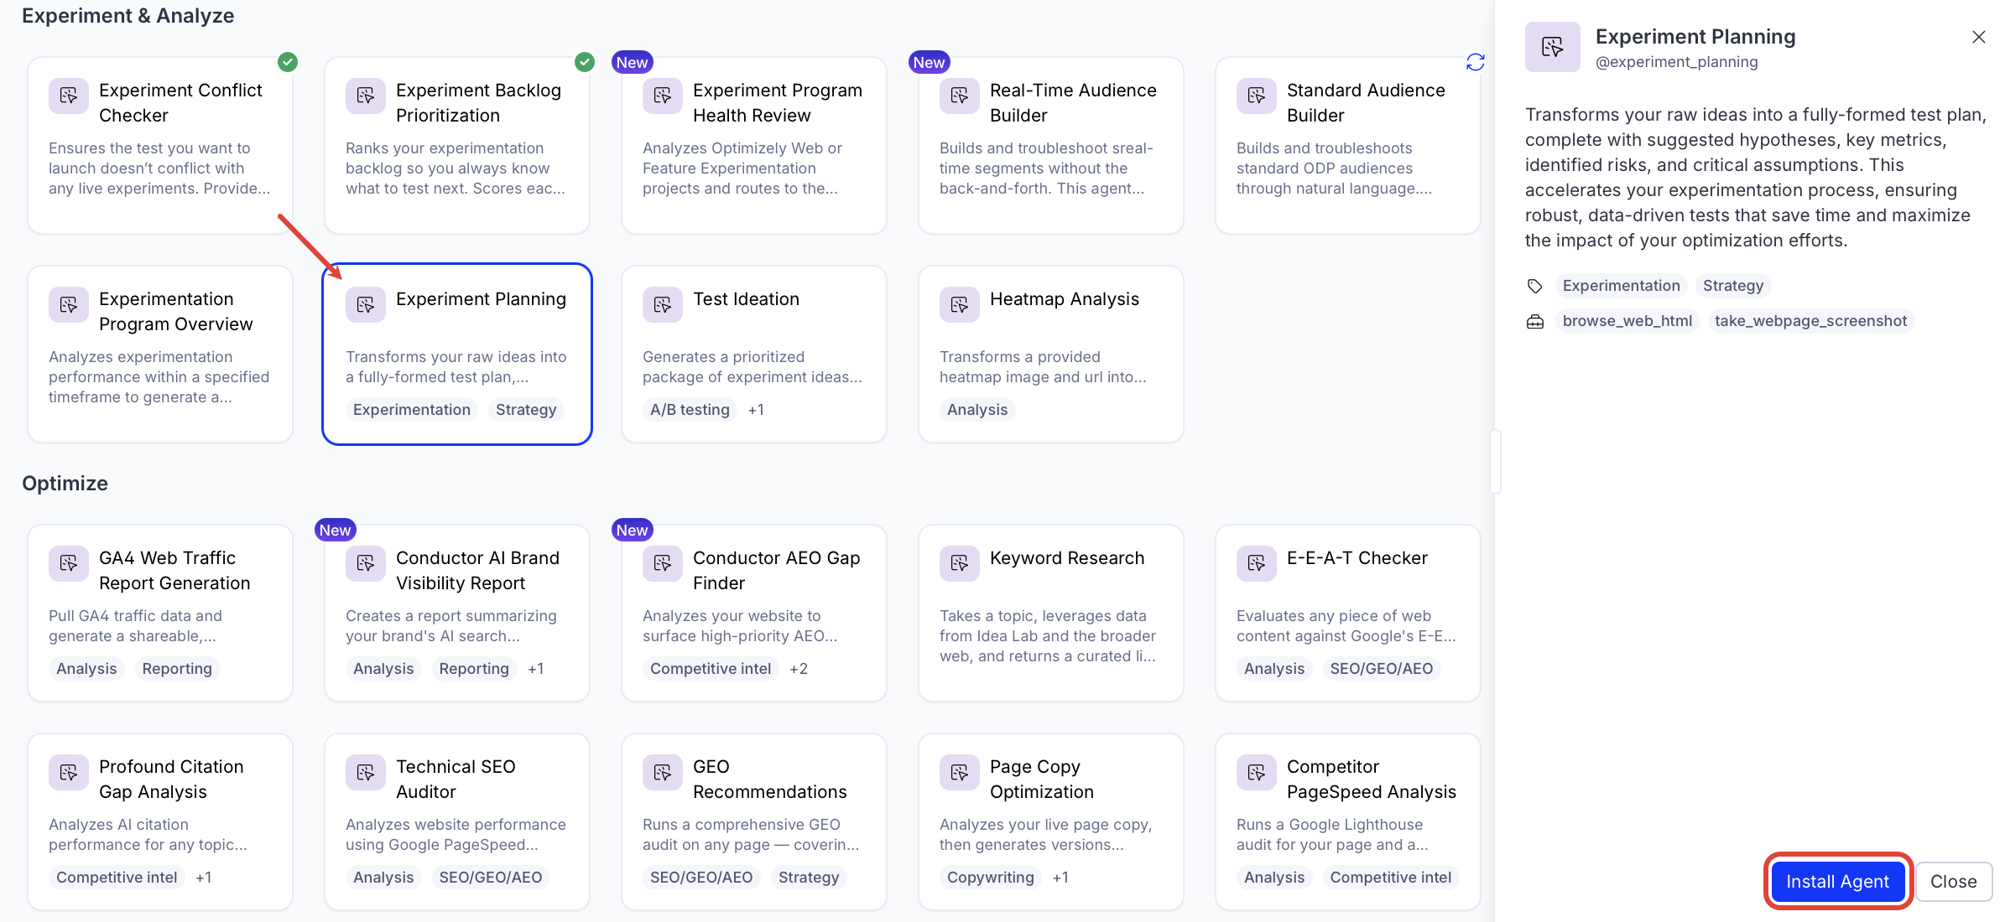This screenshot has height=922, width=2005.
Task: Click the Heatmap Analysis card title
Action: tap(1064, 299)
